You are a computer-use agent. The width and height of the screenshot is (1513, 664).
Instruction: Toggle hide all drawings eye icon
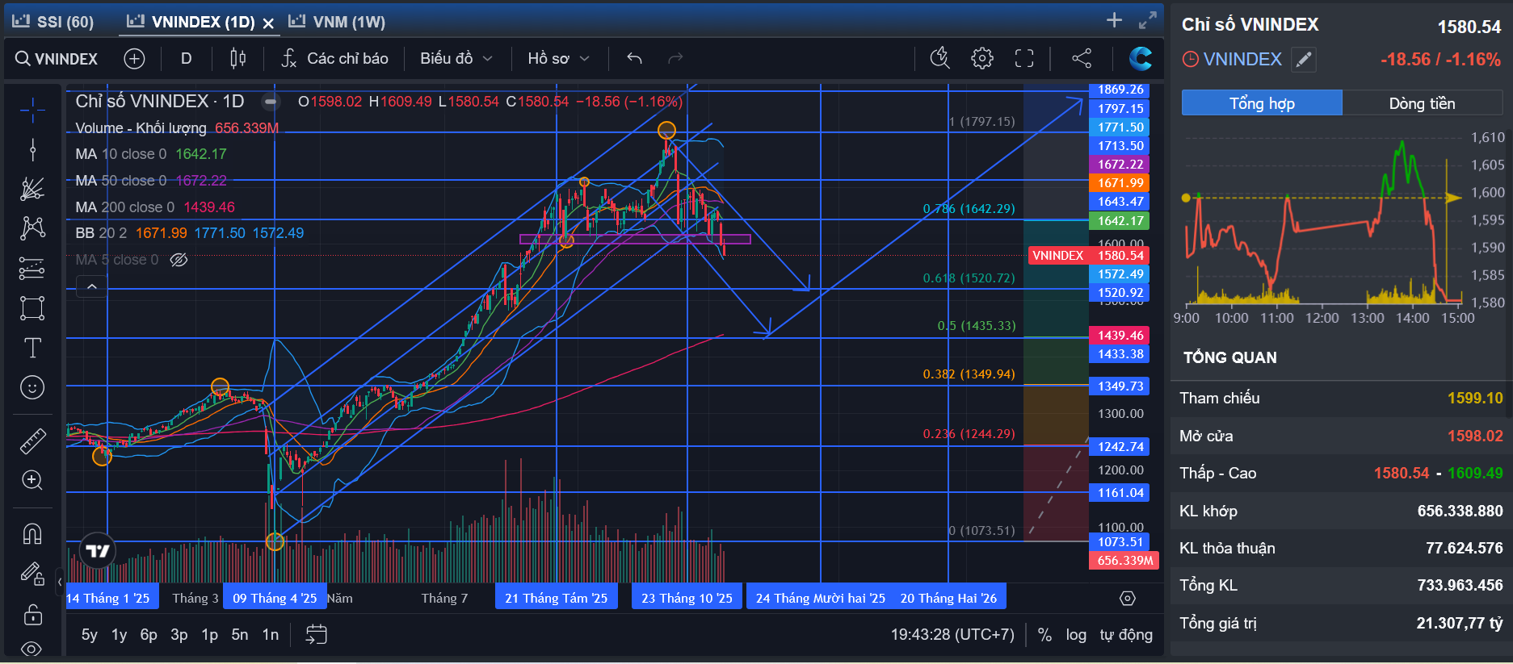32,649
